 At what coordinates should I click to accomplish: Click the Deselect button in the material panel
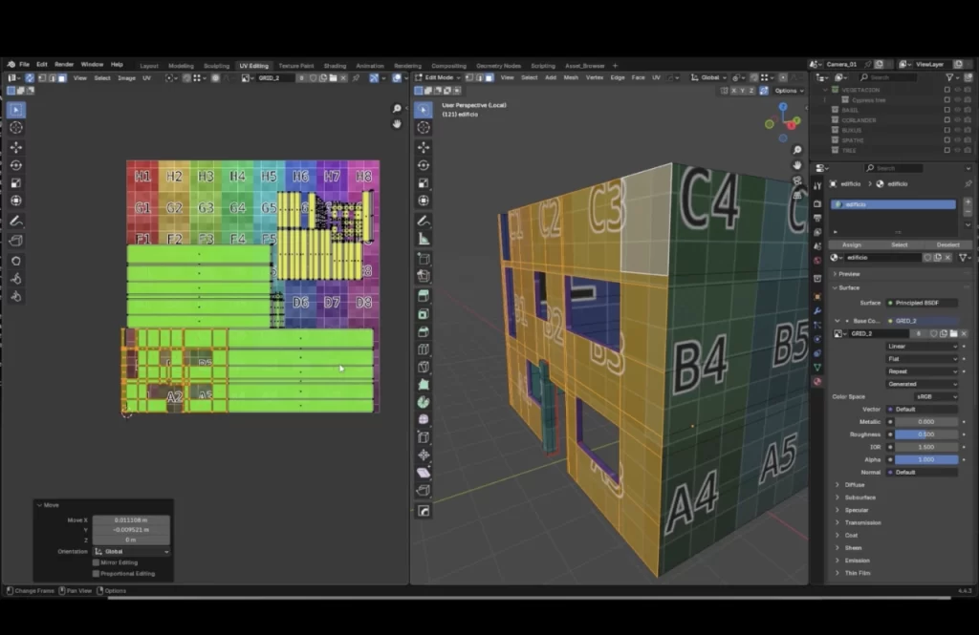click(x=947, y=244)
